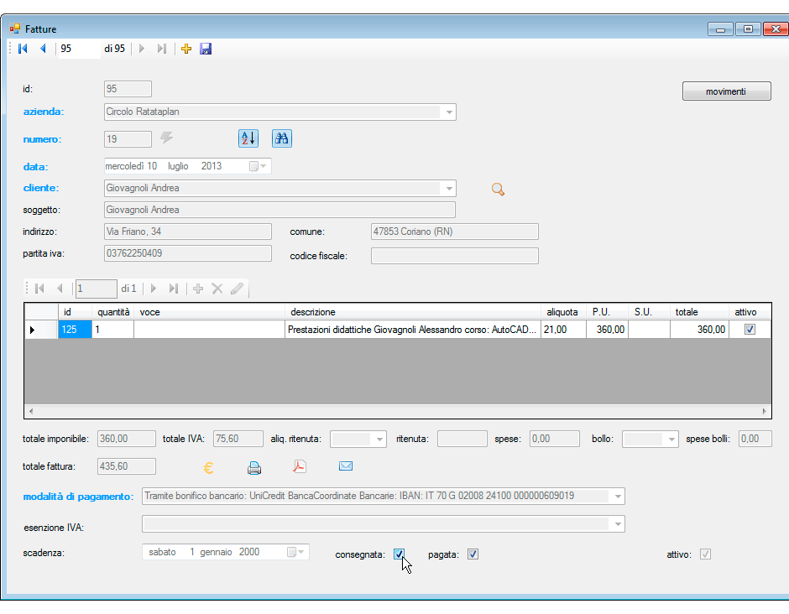Open the aliq. ritenuta dropdown
Viewport: 789px width, 614px height.
[379, 439]
